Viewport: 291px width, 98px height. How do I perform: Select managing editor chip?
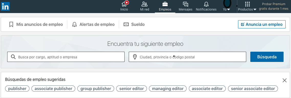168,89
